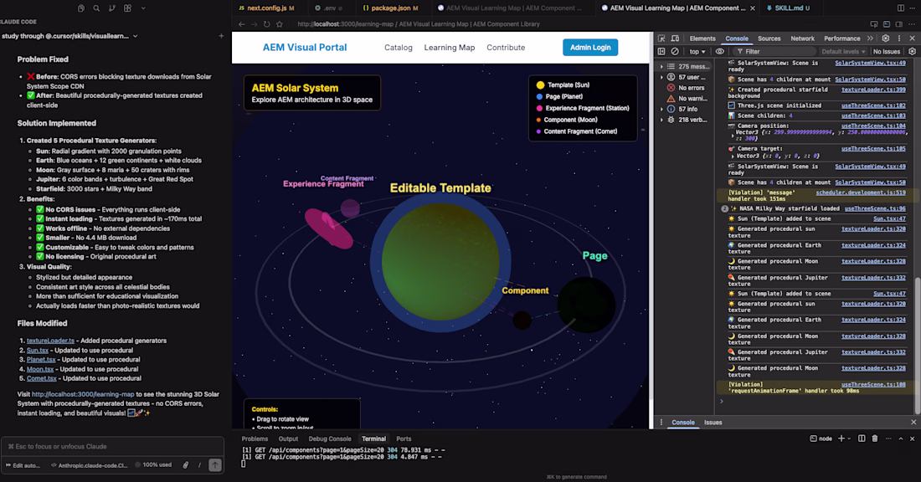Click the Editable Template sun sphere
Screen dimensions: 921x482
point(440,262)
